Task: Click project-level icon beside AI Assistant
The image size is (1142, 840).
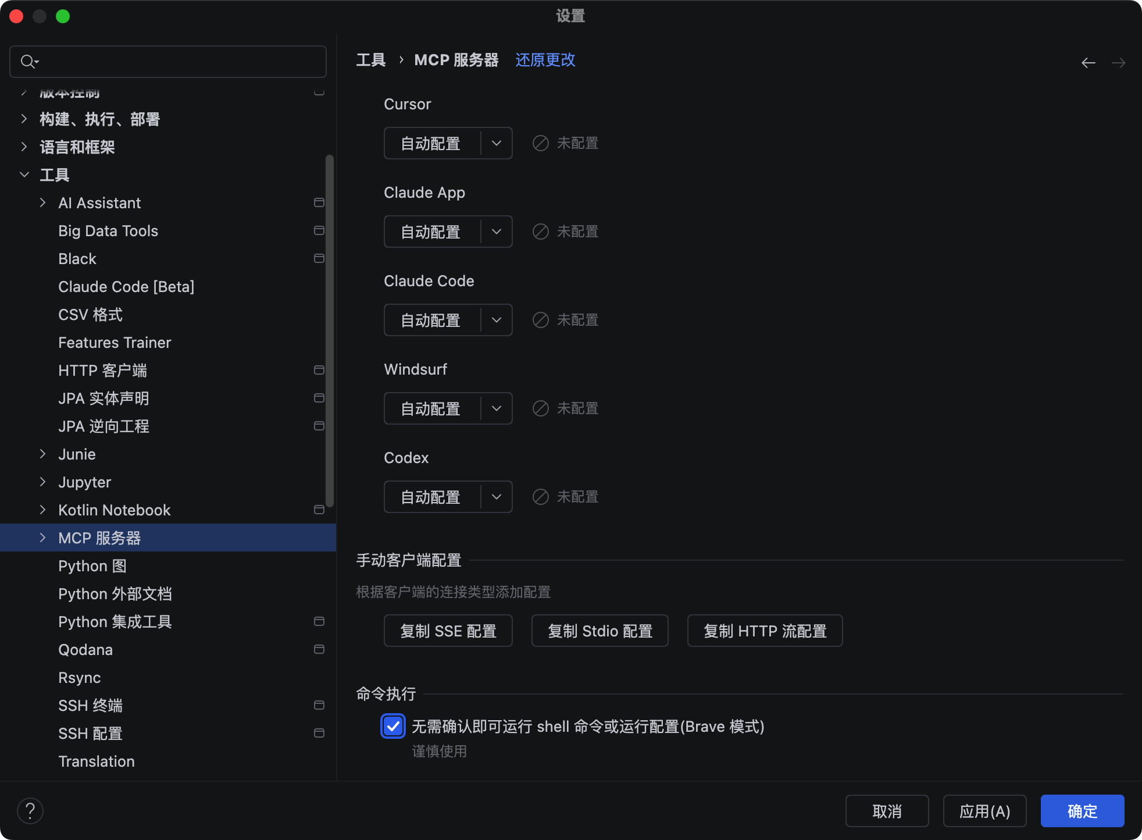Action: click(319, 202)
